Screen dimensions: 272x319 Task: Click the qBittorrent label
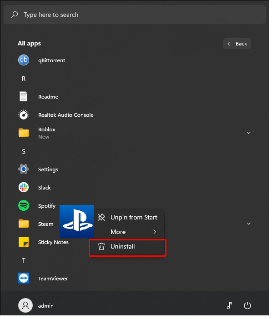point(52,61)
